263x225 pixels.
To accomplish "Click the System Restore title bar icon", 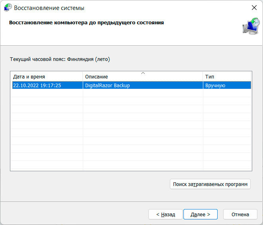I will click(8, 8).
